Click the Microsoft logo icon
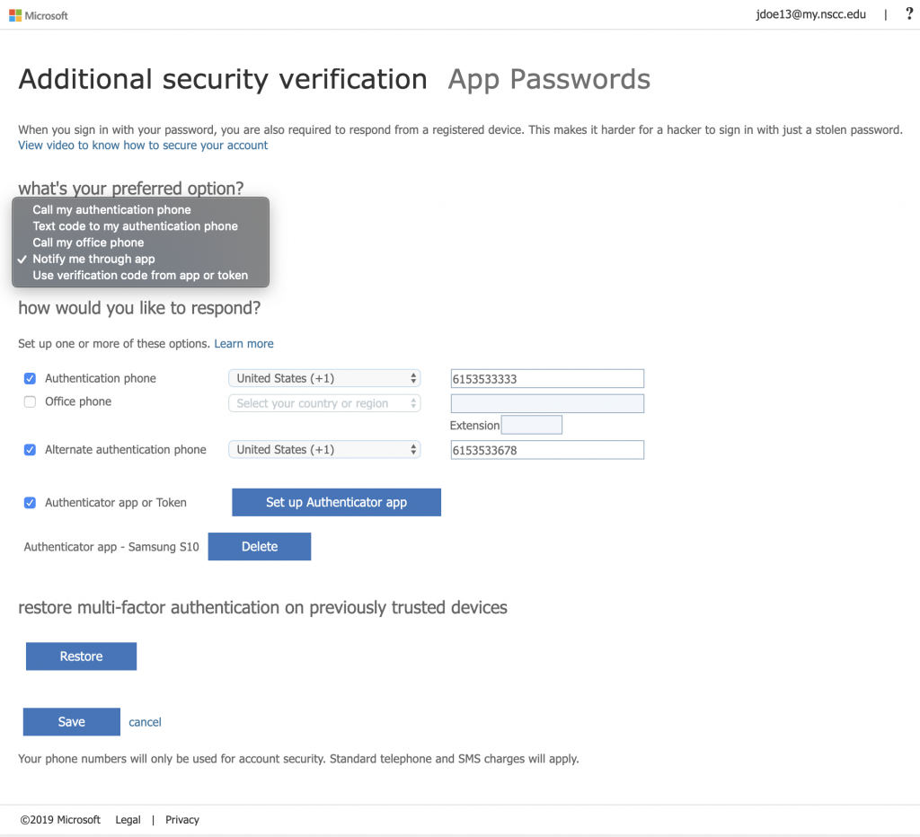The height and width of the screenshot is (837, 920). 15,15
